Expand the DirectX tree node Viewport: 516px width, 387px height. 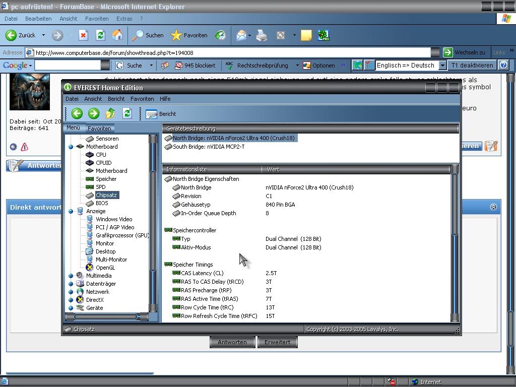point(71,300)
